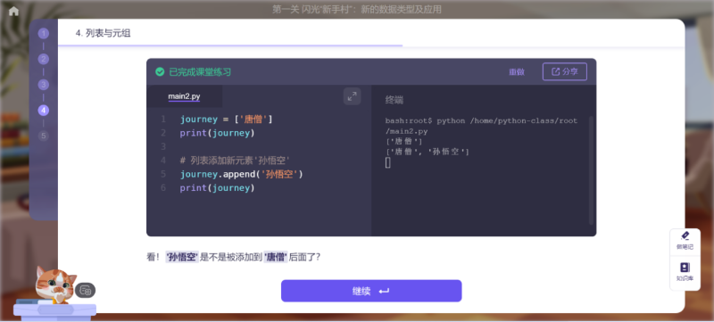Expand the code editor to fullscreen
The image size is (714, 322).
[x=352, y=96]
